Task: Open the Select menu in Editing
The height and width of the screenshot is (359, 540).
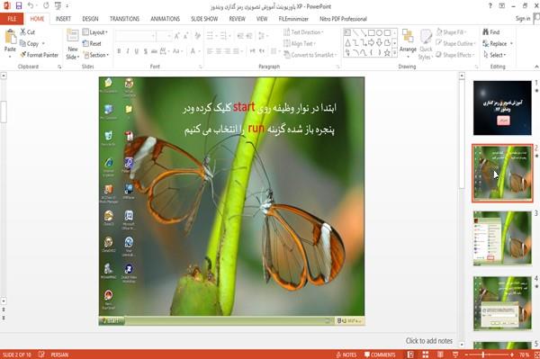Action: pos(494,55)
